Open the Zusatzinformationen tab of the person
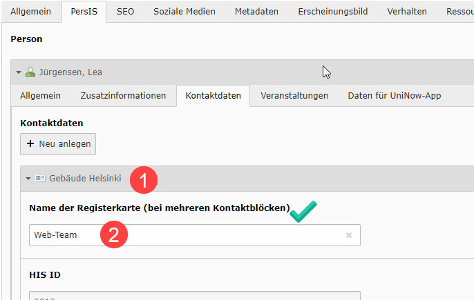 (123, 96)
